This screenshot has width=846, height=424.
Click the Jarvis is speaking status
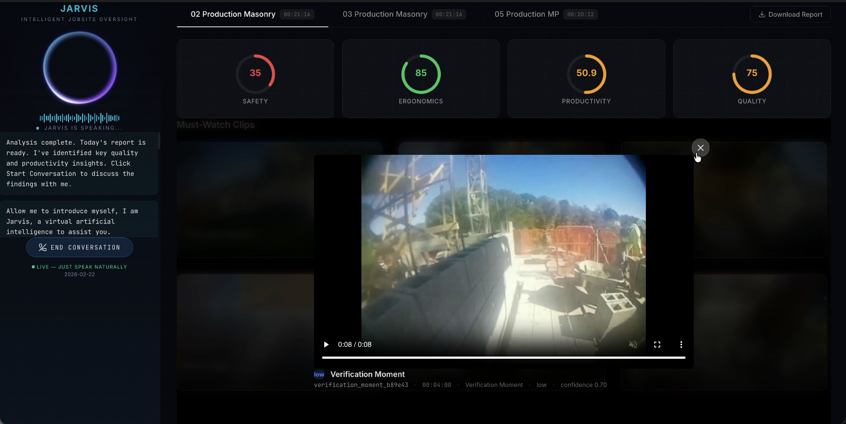coord(79,128)
